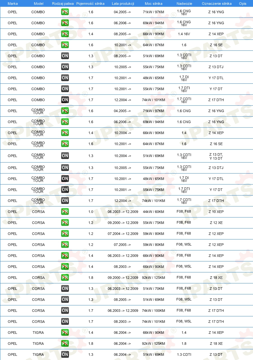
Task: Select the '44kW / 60KM' power cell
Action: 153,212
